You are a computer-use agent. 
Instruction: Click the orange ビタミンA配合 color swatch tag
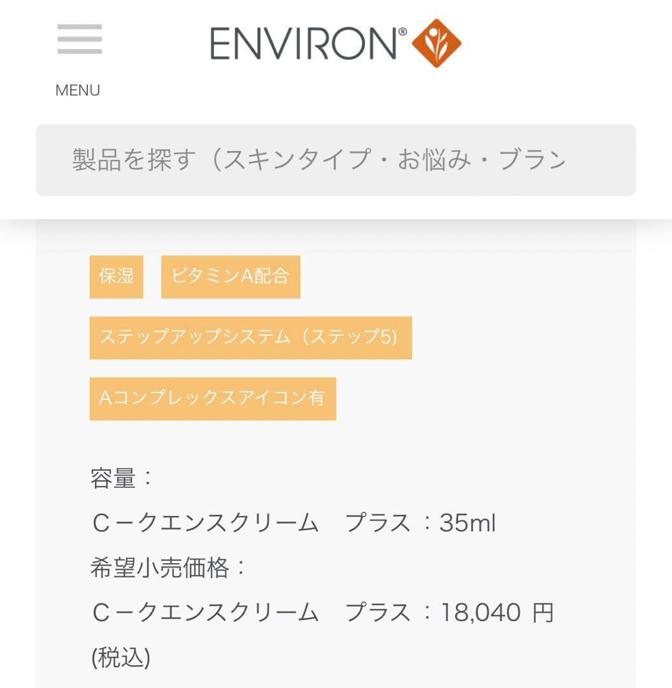click(x=231, y=276)
